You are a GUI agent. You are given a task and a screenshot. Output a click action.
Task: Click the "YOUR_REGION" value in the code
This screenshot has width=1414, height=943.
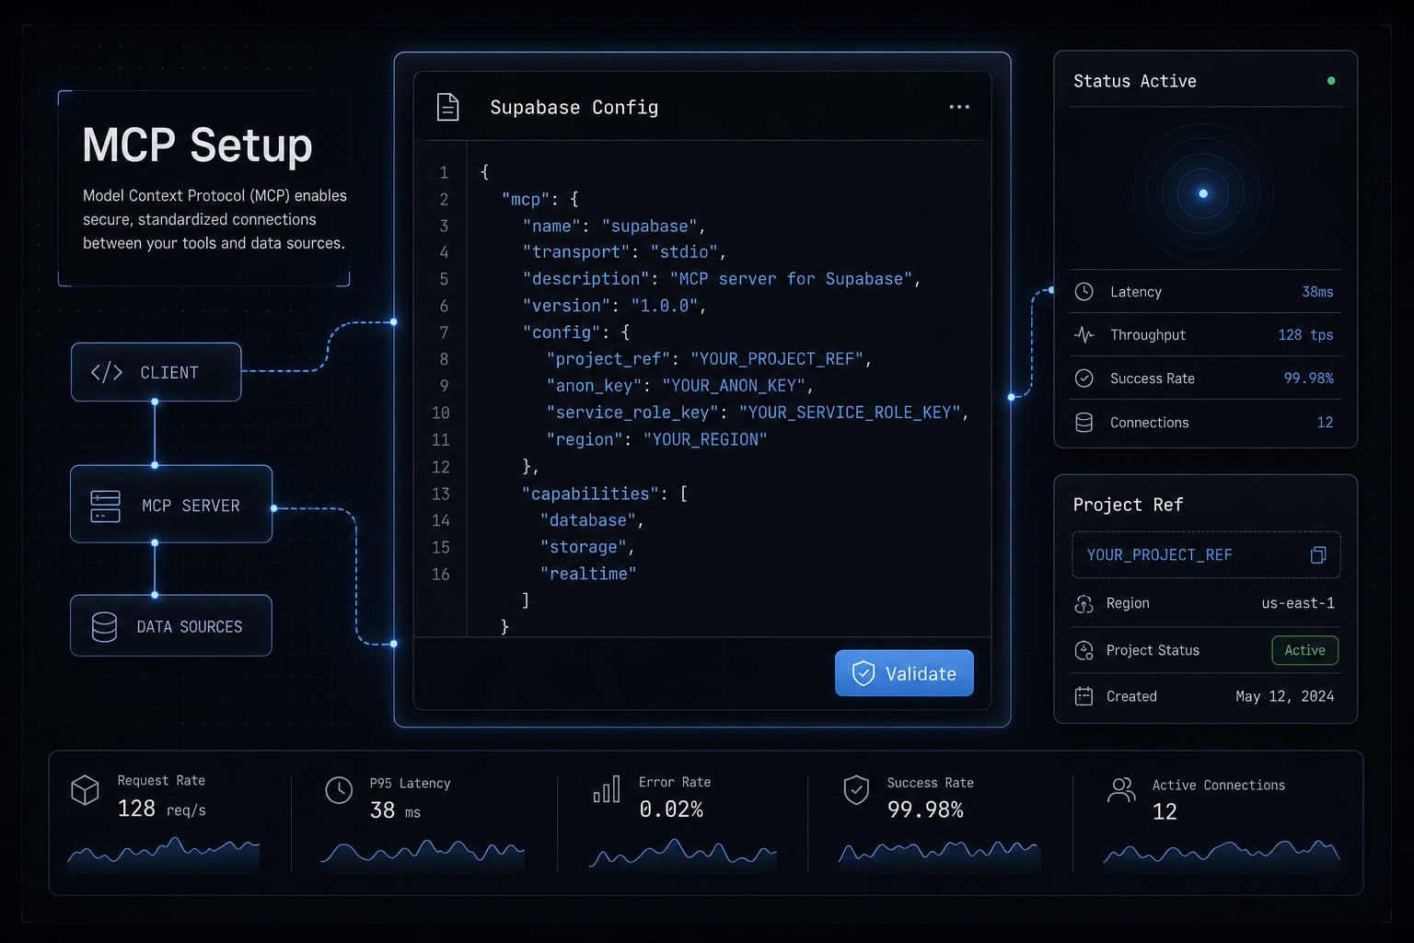pyautogui.click(x=704, y=439)
